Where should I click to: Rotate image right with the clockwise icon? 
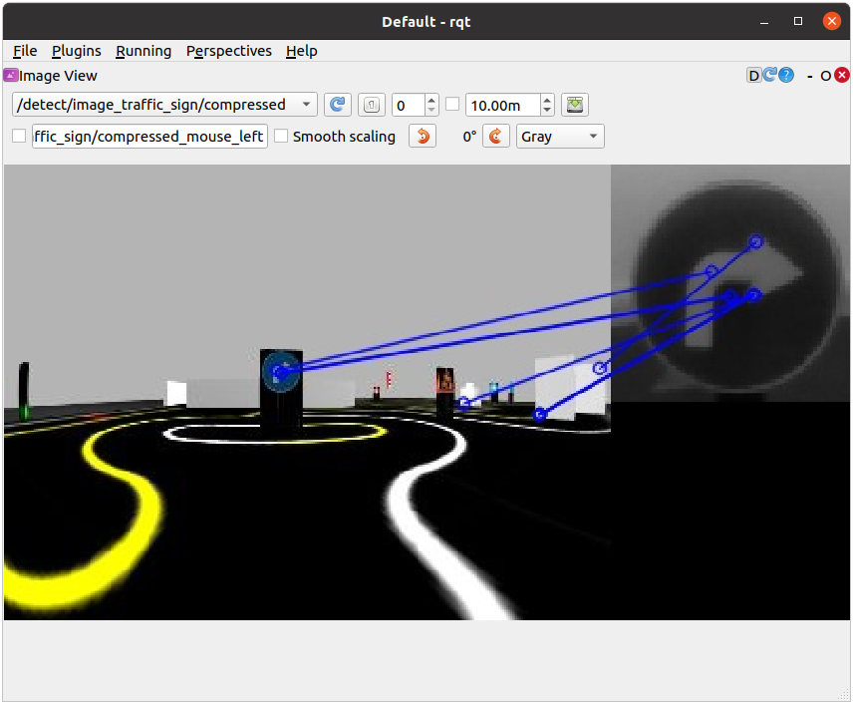(496, 137)
